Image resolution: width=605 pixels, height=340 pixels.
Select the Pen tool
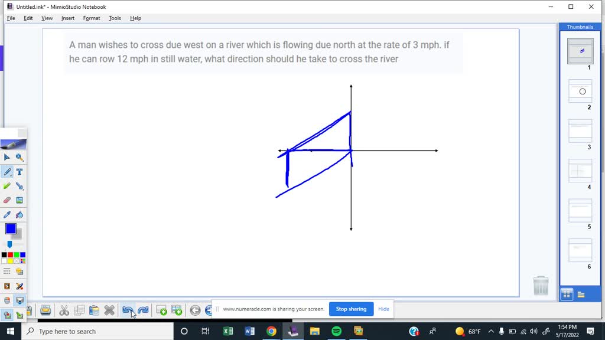pyautogui.click(x=6, y=171)
